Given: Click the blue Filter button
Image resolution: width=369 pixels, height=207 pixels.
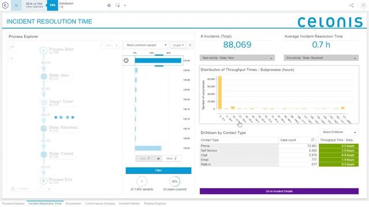Looking at the screenshot, I should point(159,170).
